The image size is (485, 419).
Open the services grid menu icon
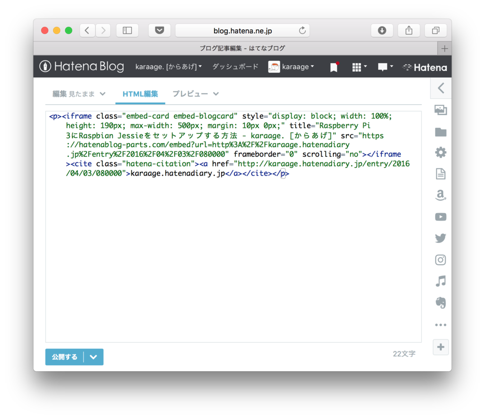tap(359, 67)
